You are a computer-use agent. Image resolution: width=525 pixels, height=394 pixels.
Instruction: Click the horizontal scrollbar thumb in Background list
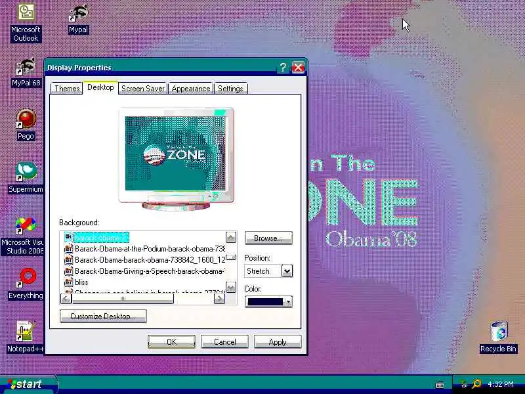tap(123, 299)
